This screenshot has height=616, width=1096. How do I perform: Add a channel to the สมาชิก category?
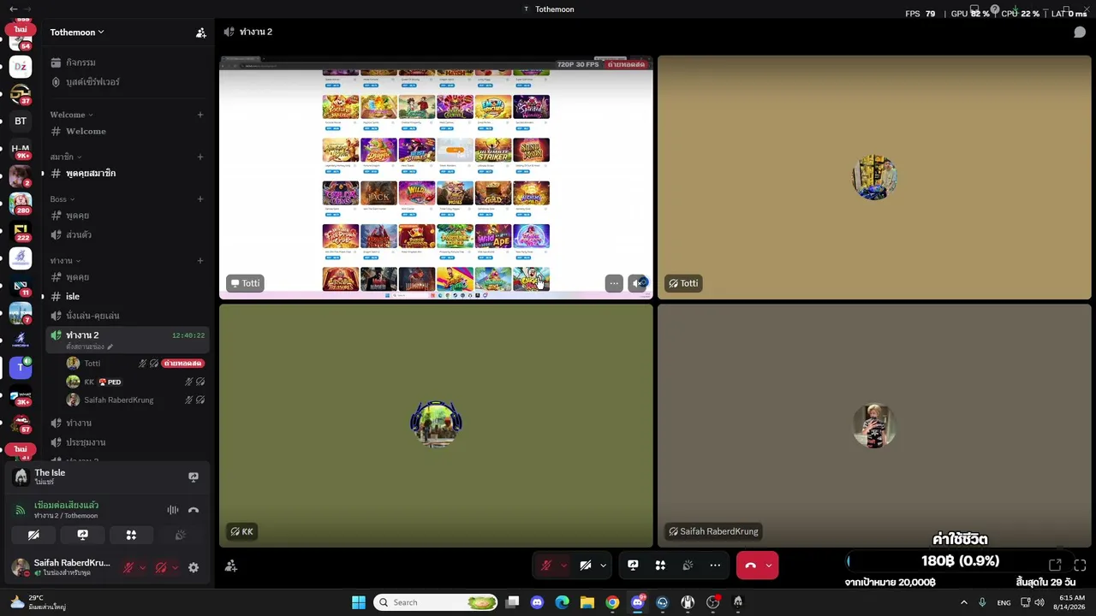[200, 157]
